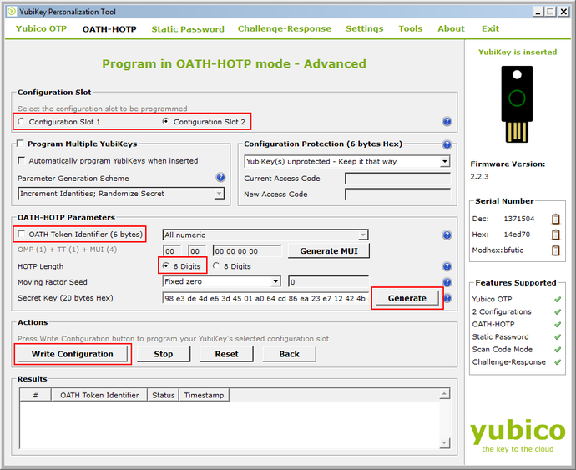Open help for HOTP Length
Image resolution: width=576 pixels, height=470 pixels.
(447, 266)
